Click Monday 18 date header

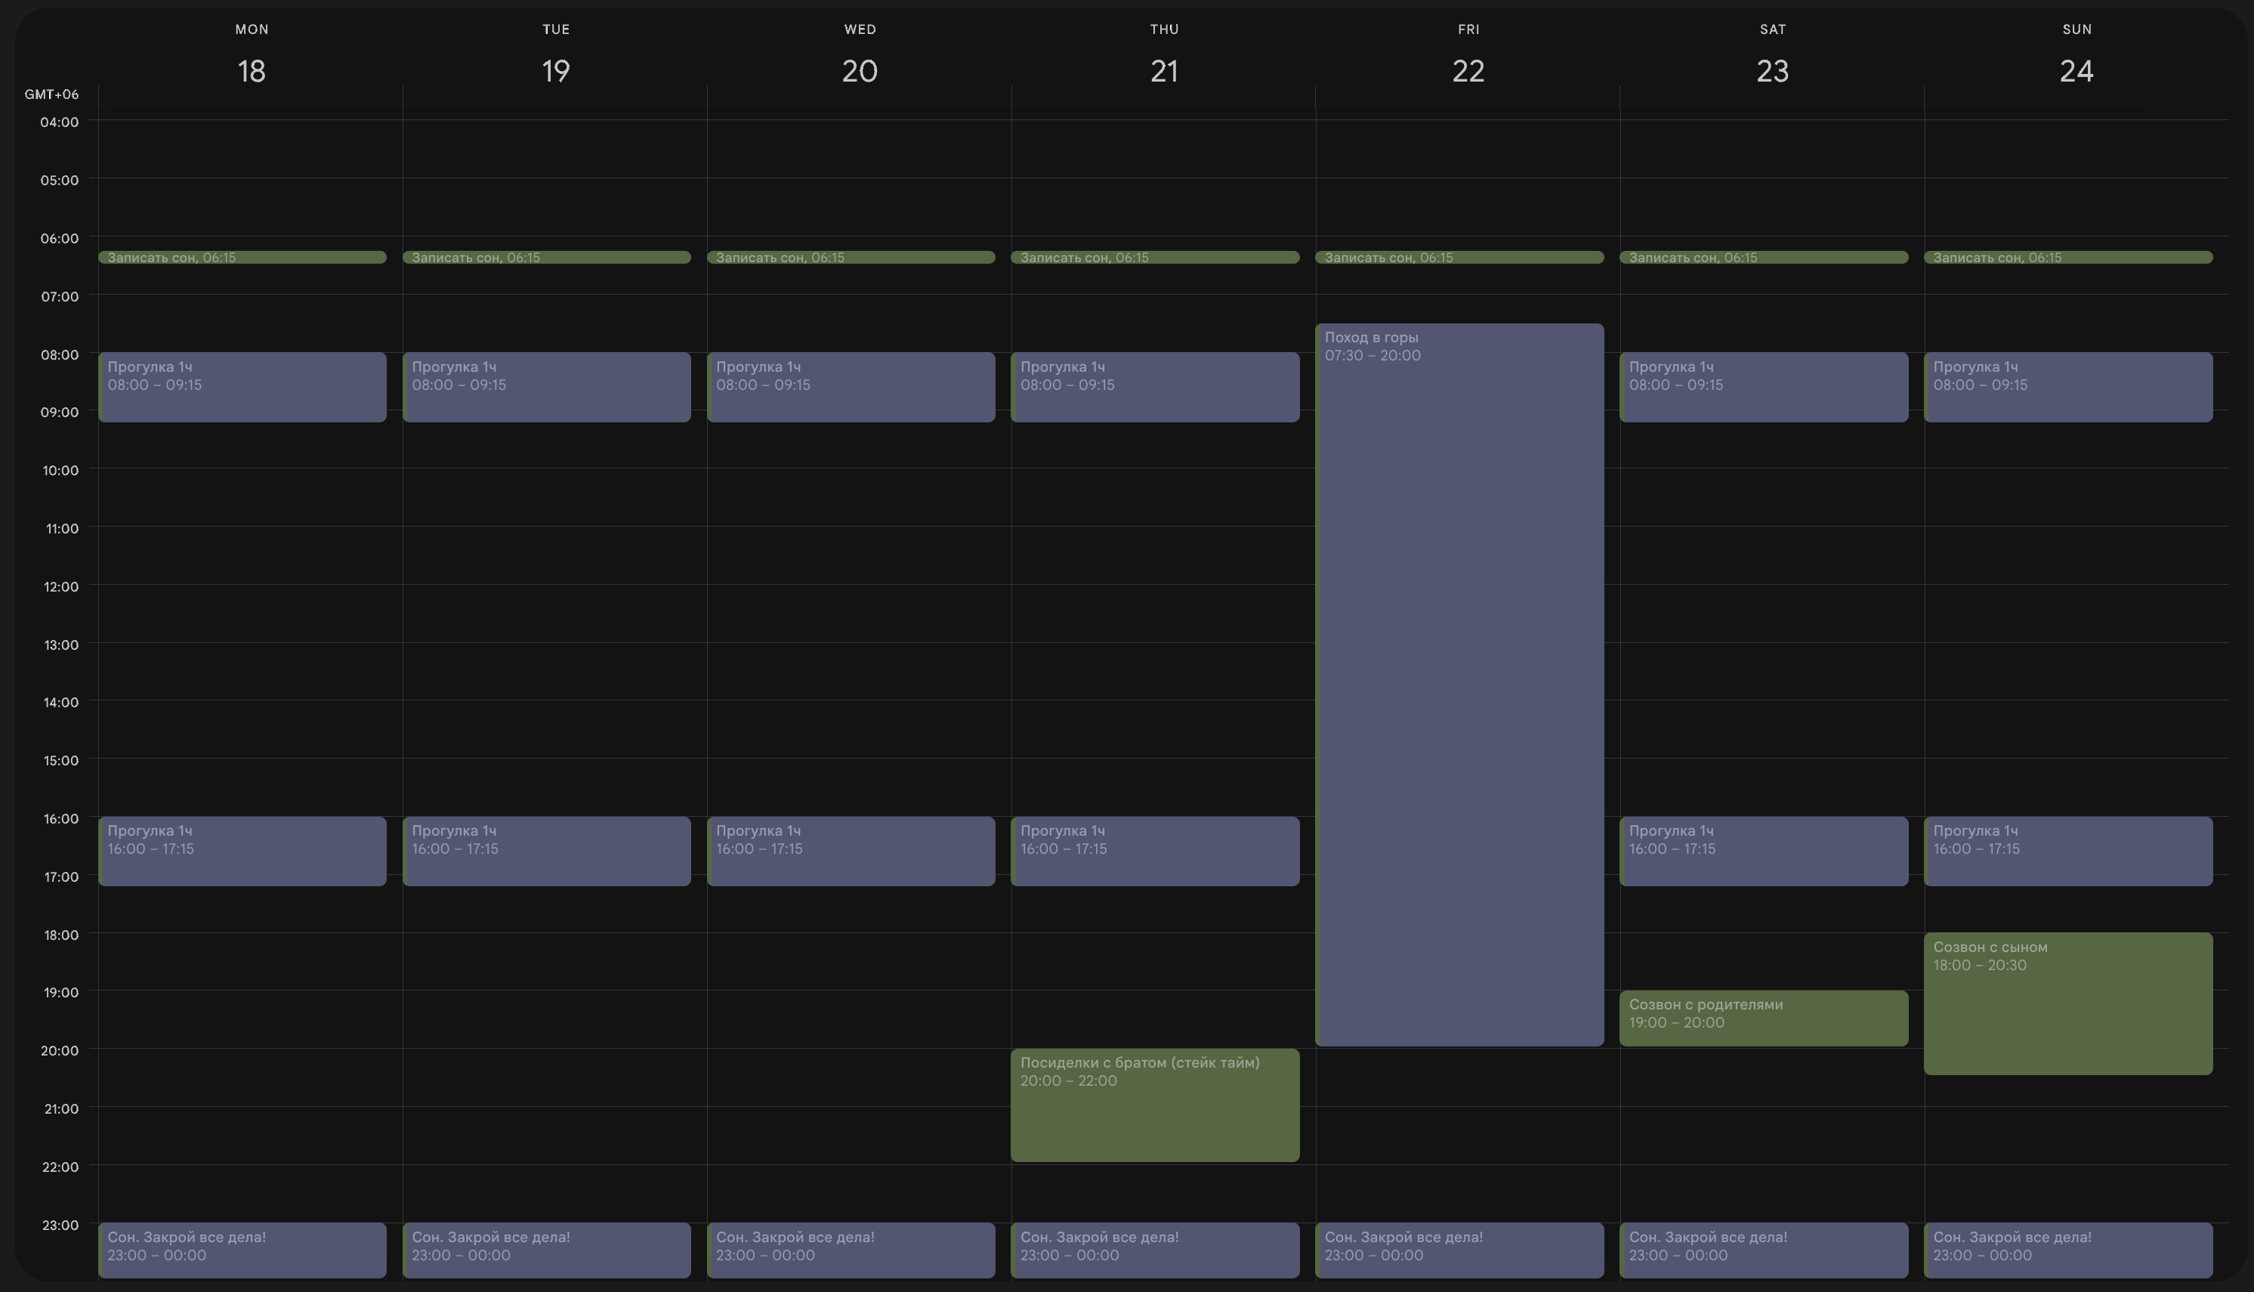click(x=251, y=70)
